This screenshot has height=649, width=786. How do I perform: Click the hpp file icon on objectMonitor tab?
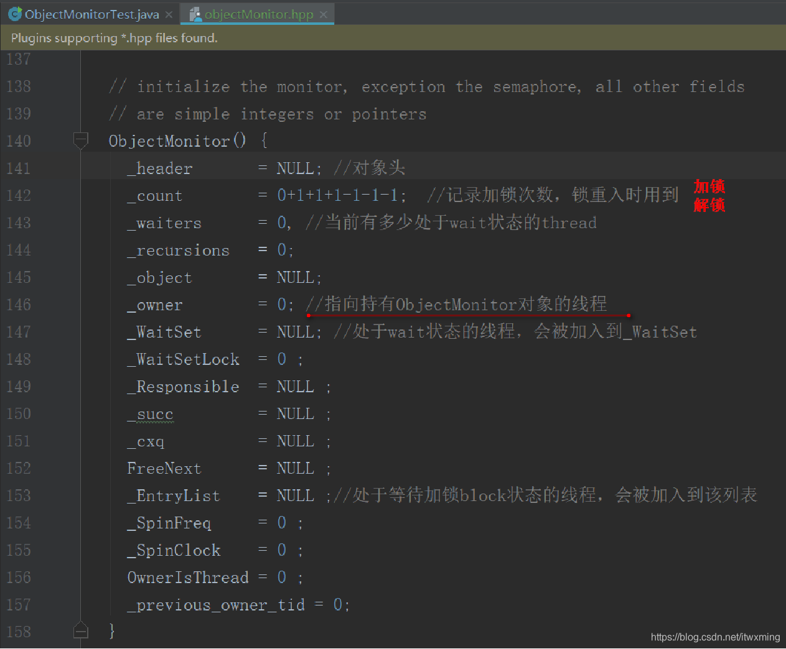click(x=195, y=14)
